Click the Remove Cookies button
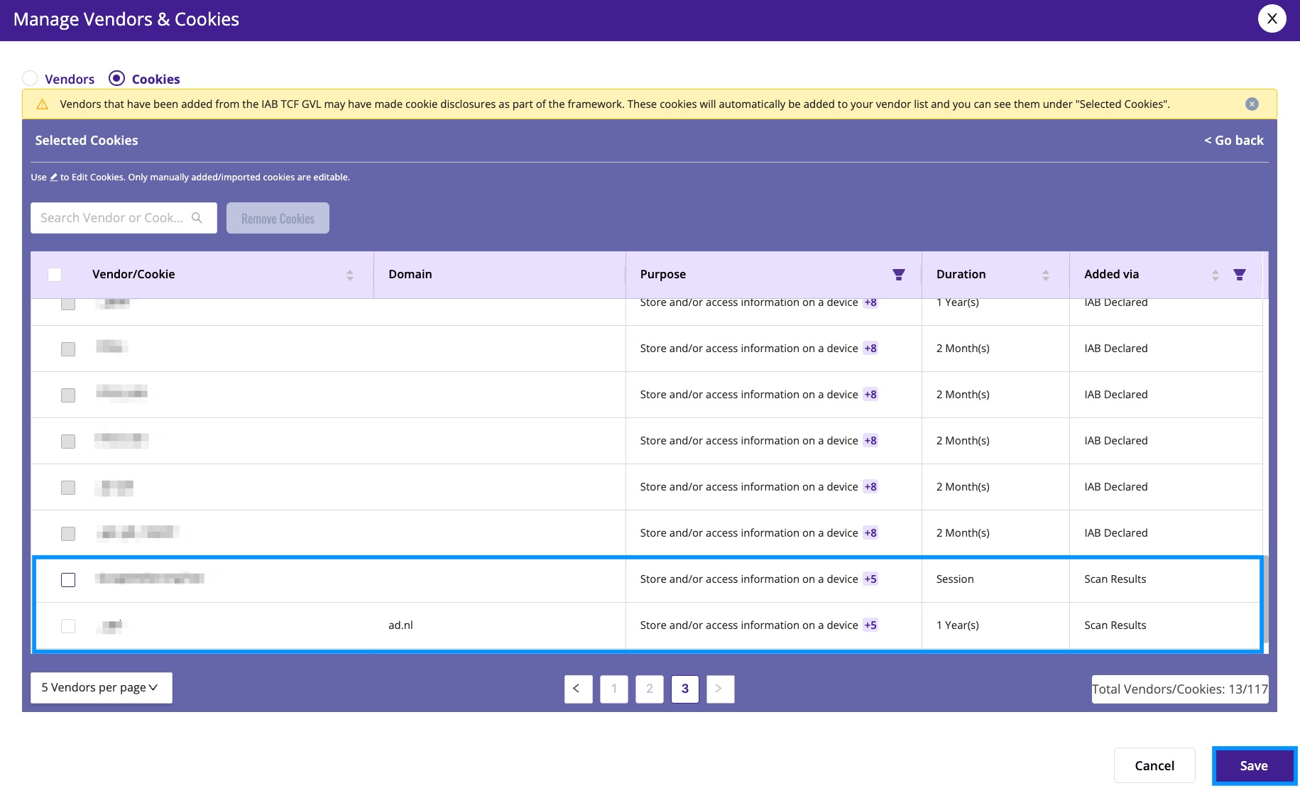 (278, 218)
